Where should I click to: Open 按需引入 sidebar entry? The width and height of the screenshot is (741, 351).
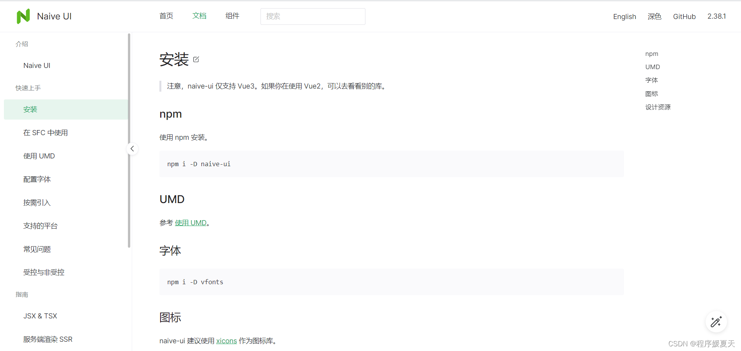(x=37, y=203)
